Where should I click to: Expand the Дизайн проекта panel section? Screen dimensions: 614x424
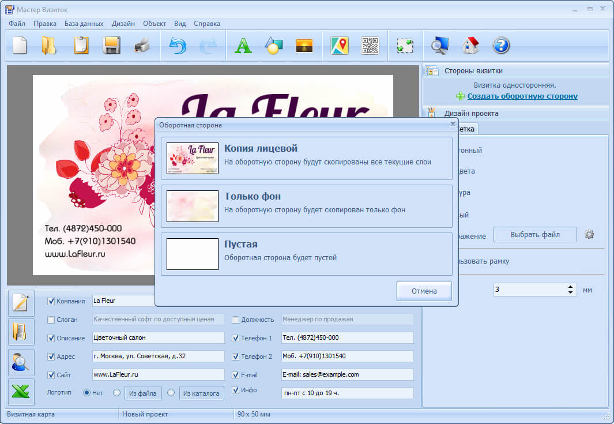471,113
